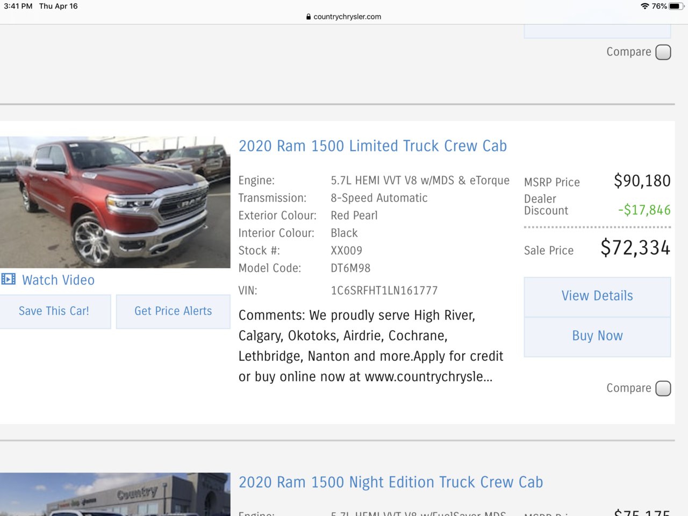Viewport: 688px width, 516px height.
Task: Click Watch Video link
Action: pos(58,280)
